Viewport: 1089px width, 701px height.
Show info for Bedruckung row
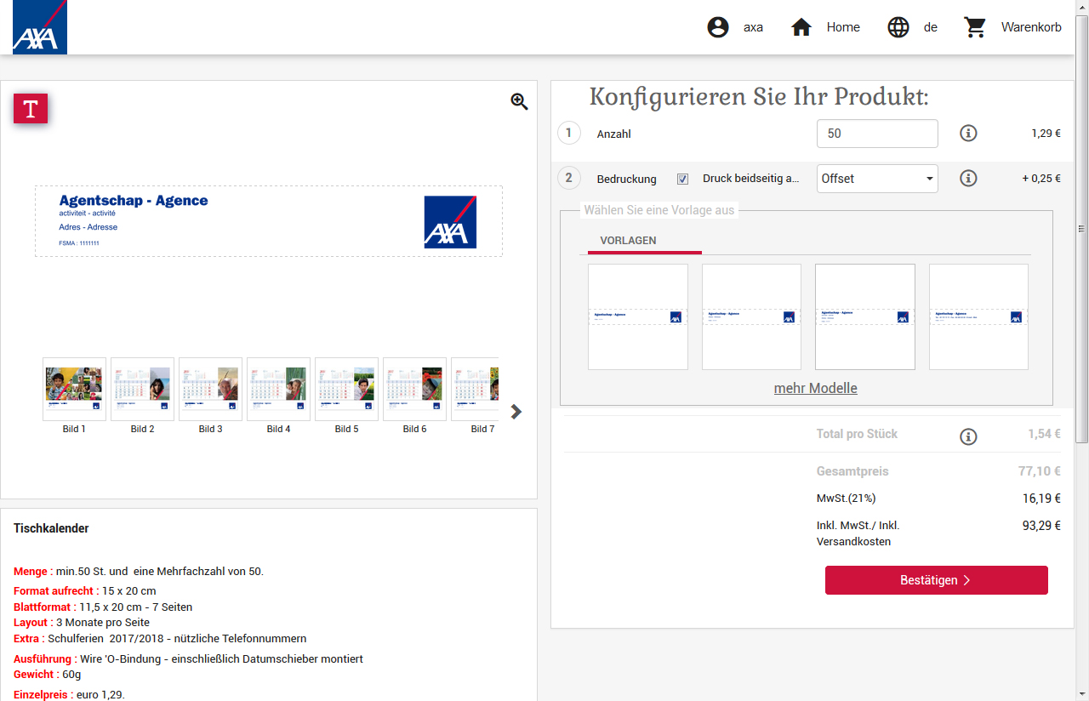click(x=968, y=179)
